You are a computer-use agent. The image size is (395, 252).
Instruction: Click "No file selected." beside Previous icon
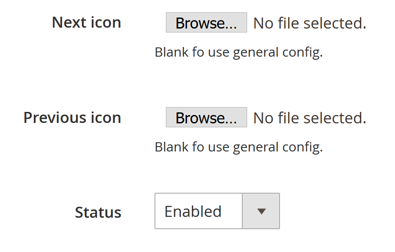tap(310, 118)
